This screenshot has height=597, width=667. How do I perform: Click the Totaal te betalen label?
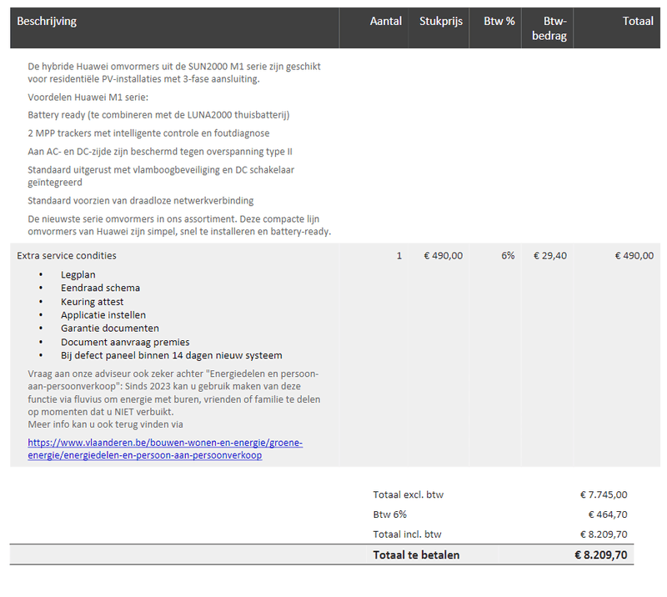click(416, 554)
